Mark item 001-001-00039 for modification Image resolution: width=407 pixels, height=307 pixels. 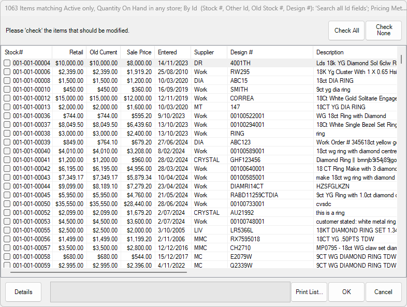click(7, 142)
